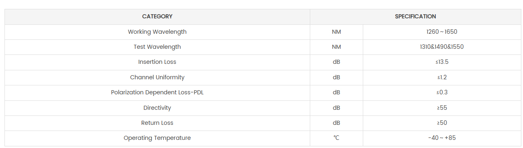Click the ≥55 directivity value

coord(442,108)
